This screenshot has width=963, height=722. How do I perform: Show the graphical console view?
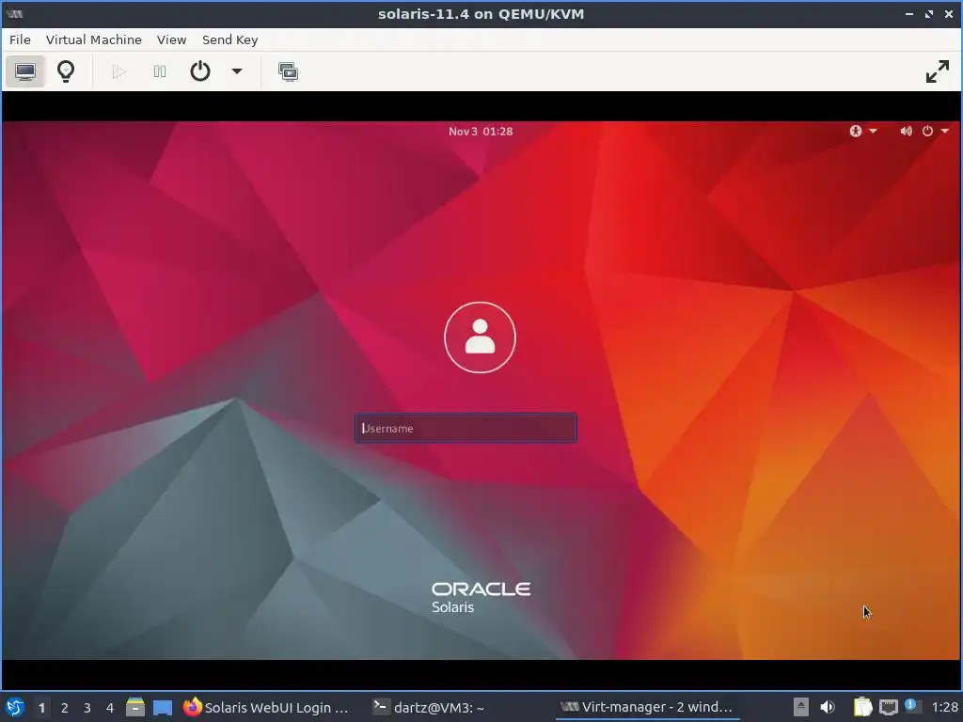[25, 71]
